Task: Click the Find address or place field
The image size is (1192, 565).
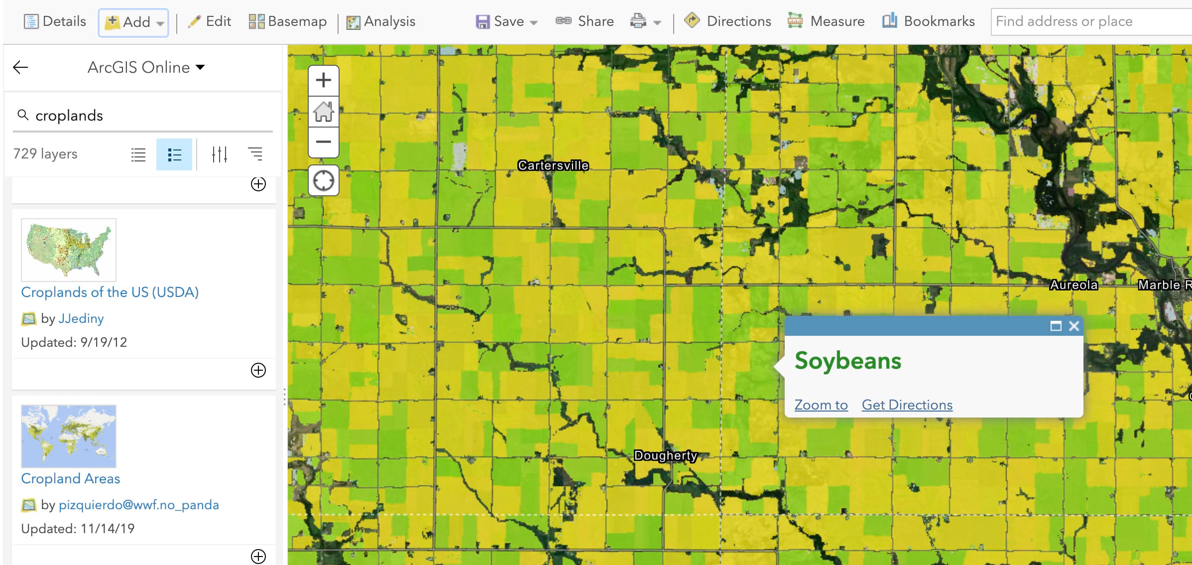Action: (1091, 21)
